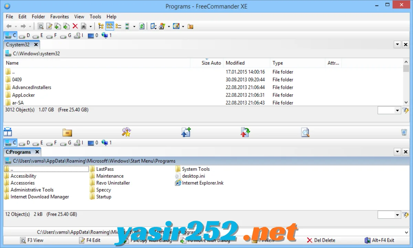Click the wrench and star icon on middle toolbar
Image resolution: width=413 pixels, height=248 pixels.
click(126, 132)
